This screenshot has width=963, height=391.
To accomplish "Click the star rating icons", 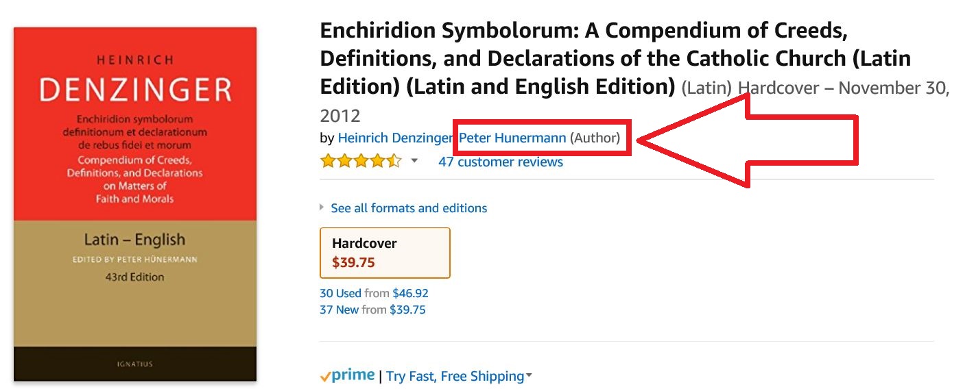I will point(361,162).
